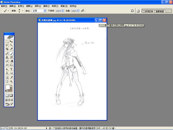Maximize the sketch document window
Screen dimensions: 173x130
tap(101, 20)
